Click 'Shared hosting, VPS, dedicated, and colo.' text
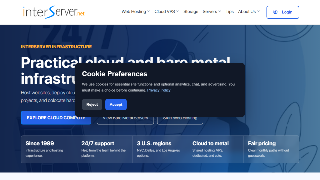The width and height of the screenshot is (320, 180). 208,153
